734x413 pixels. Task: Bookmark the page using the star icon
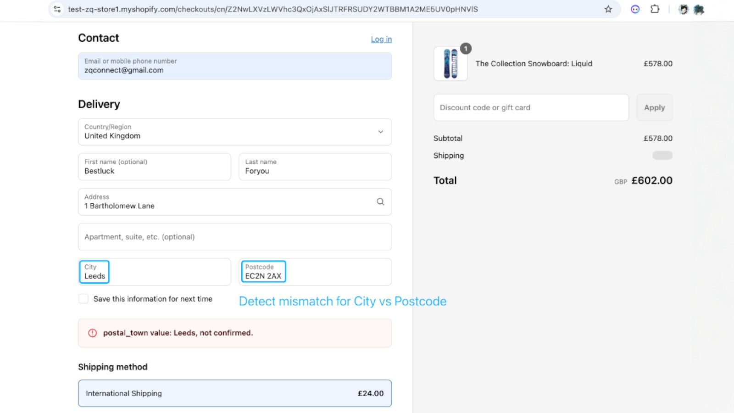pyautogui.click(x=608, y=9)
